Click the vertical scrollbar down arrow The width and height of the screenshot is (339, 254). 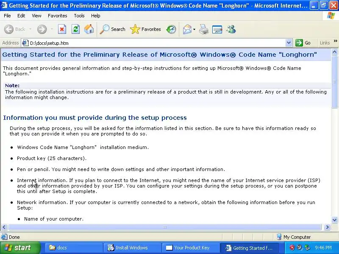pos(334,220)
